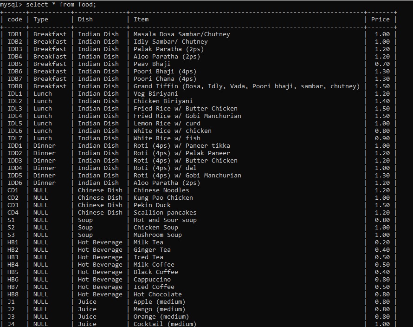Click item 'Hot and Sour soup'
Image resolution: width=413 pixels, height=327 pixels.
click(x=165, y=220)
